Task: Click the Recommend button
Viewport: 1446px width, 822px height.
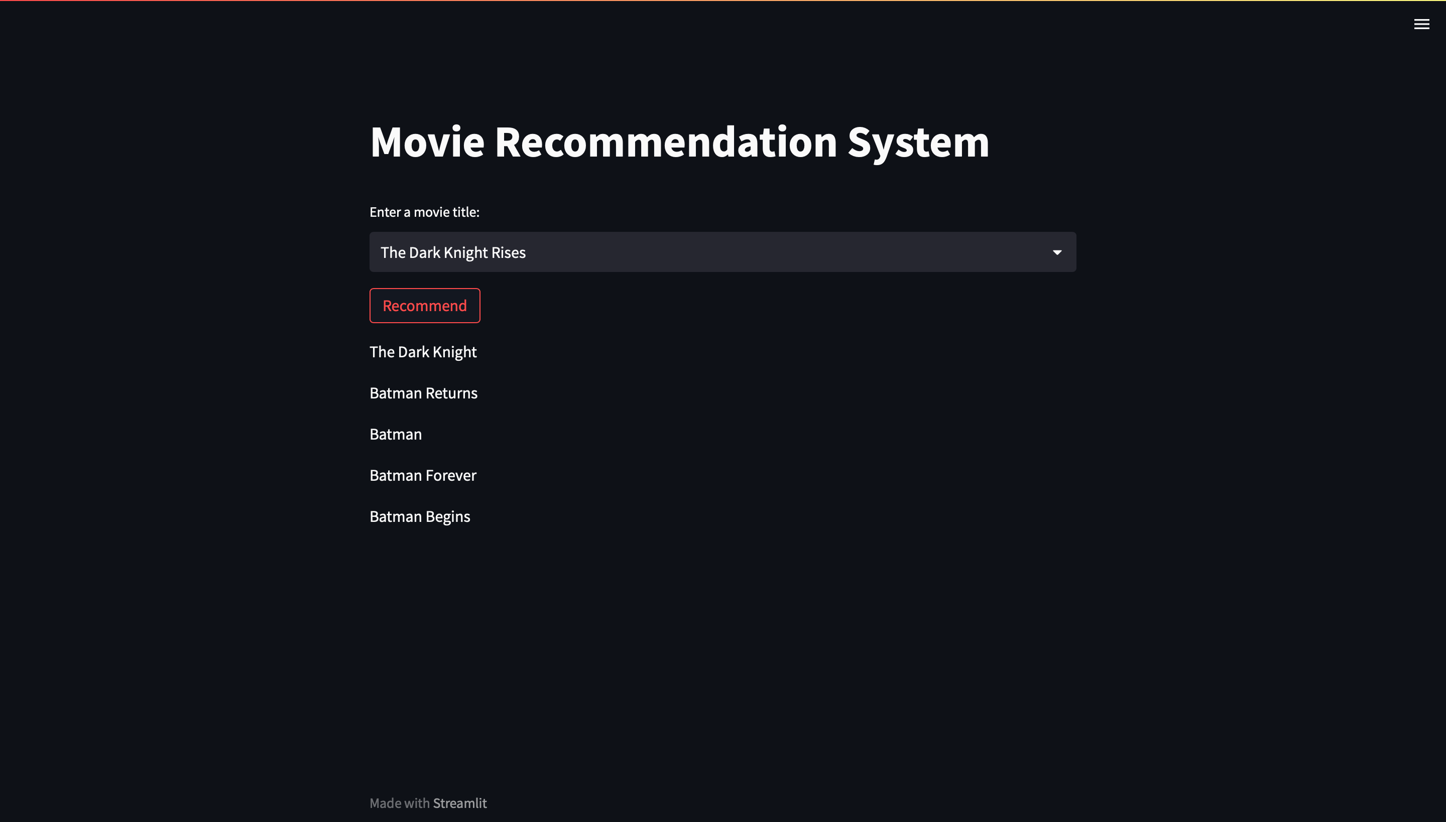Action: (424, 306)
